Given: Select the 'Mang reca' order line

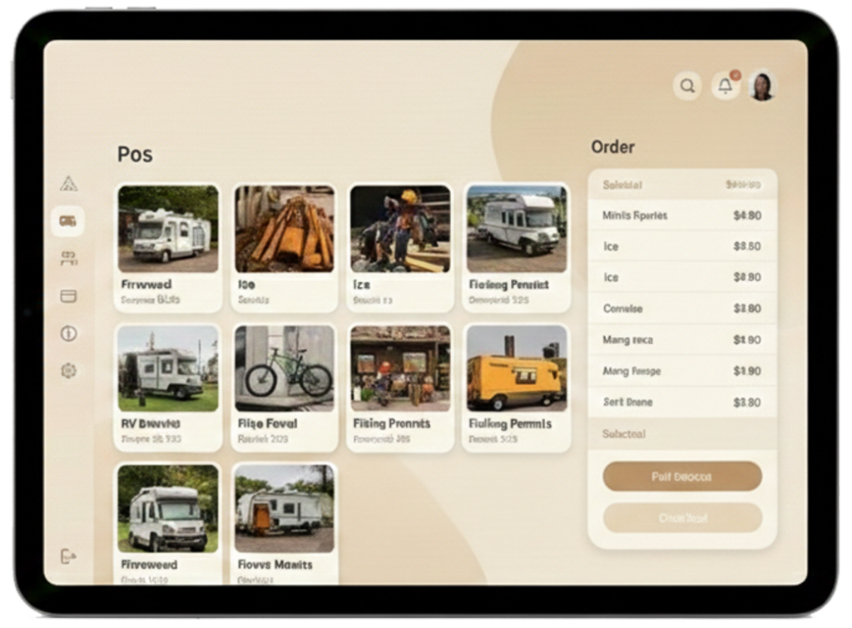Looking at the screenshot, I should point(681,339).
